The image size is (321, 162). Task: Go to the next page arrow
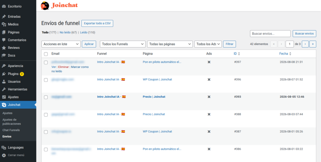[x=305, y=44]
